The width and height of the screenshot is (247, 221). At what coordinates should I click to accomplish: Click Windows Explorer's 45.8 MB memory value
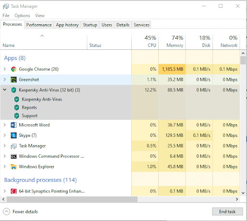(175, 167)
